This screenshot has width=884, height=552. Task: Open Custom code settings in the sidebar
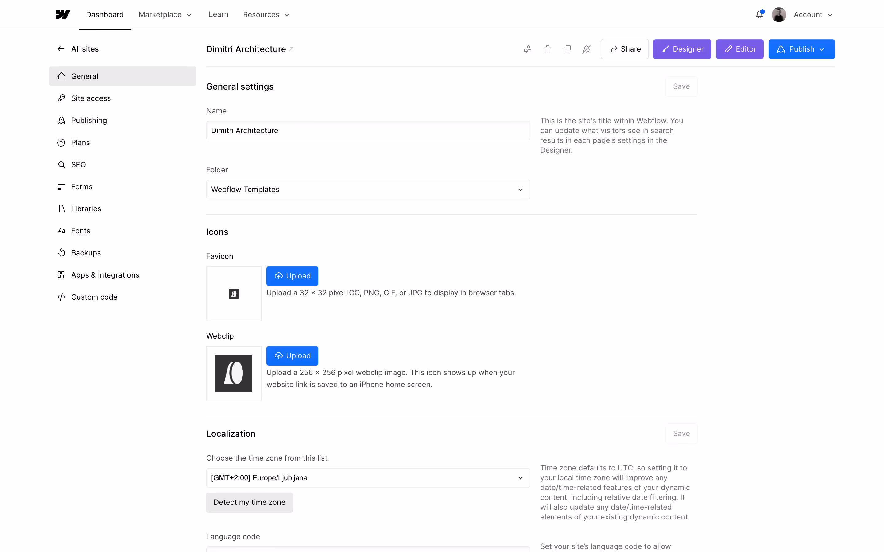coord(94,297)
